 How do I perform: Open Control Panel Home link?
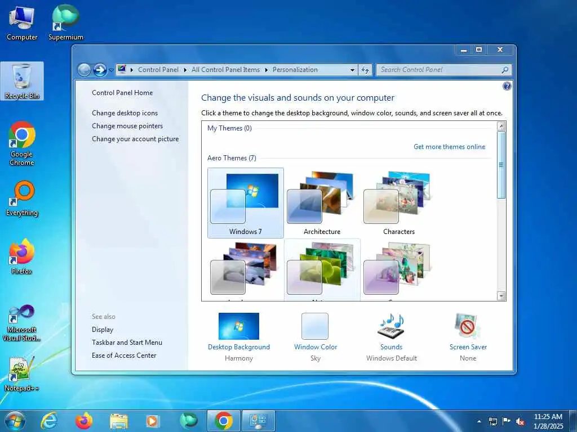point(122,93)
